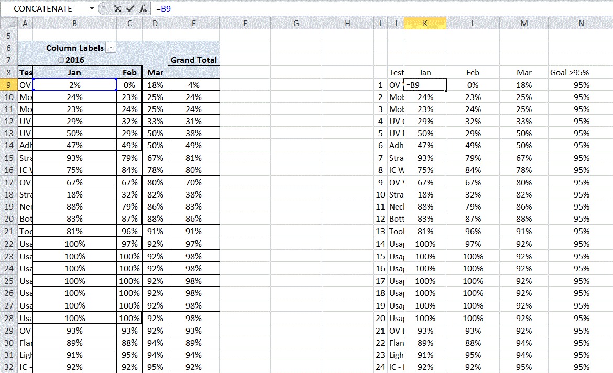Viewport: 613px width, 373px height.
Task: Click the Feb header cell near column M
Action: tap(473, 72)
